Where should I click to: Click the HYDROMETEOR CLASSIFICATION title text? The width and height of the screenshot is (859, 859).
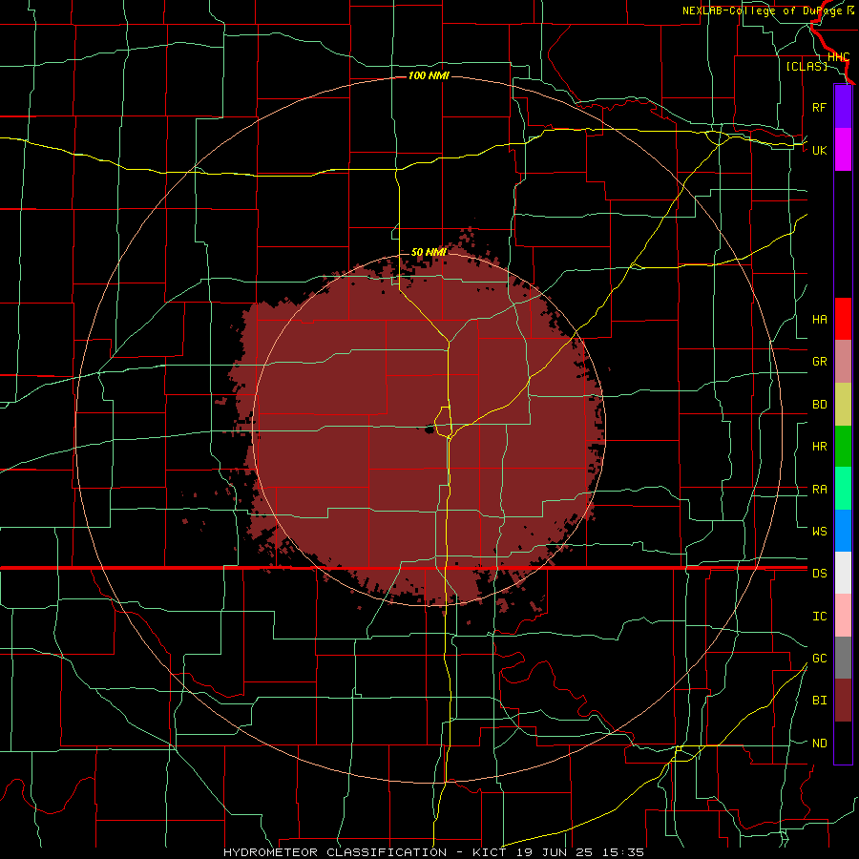(335, 852)
